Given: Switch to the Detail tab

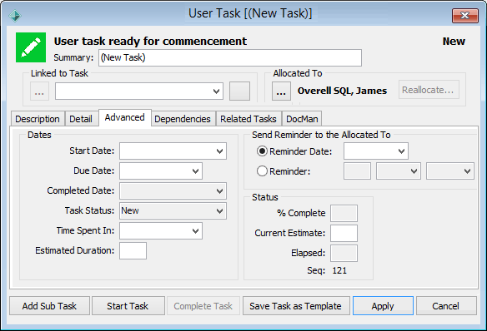Looking at the screenshot, I should click(81, 119).
